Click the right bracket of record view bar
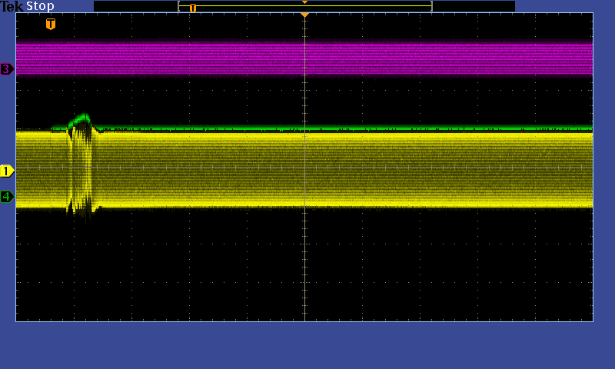 (x=431, y=6)
